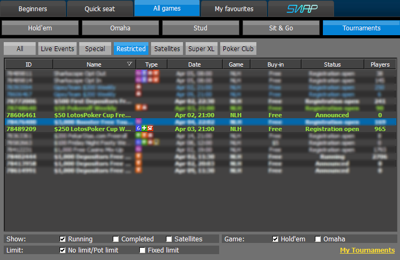Click the red ST icon in the $250 LotosPoker Cup row
The width and height of the screenshot is (400, 260).
coord(150,128)
